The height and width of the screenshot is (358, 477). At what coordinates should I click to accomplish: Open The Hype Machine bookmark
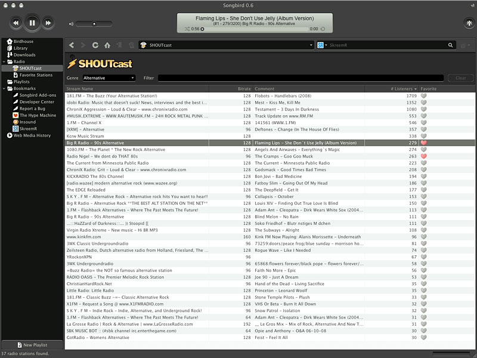point(38,115)
